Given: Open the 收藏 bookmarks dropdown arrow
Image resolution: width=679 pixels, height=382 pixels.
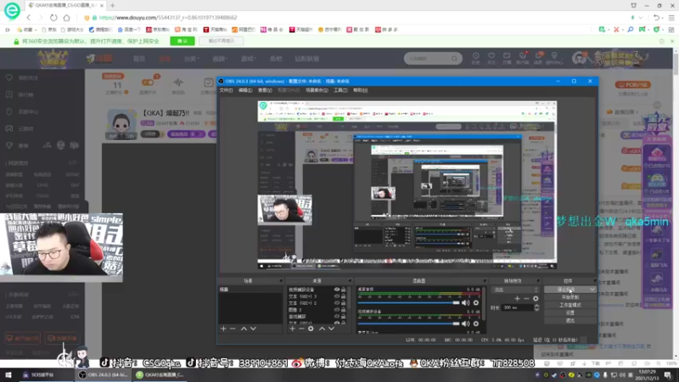Looking at the screenshot, I should pyautogui.click(x=36, y=30).
